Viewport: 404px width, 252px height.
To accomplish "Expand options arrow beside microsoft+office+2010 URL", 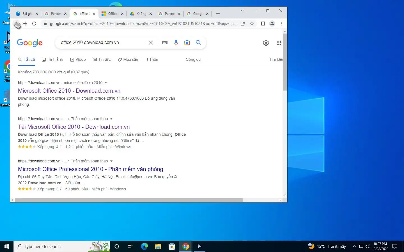I will tap(106, 83).
